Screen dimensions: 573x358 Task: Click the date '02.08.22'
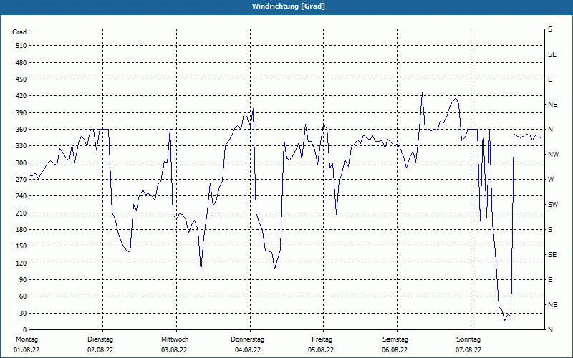[100, 350]
